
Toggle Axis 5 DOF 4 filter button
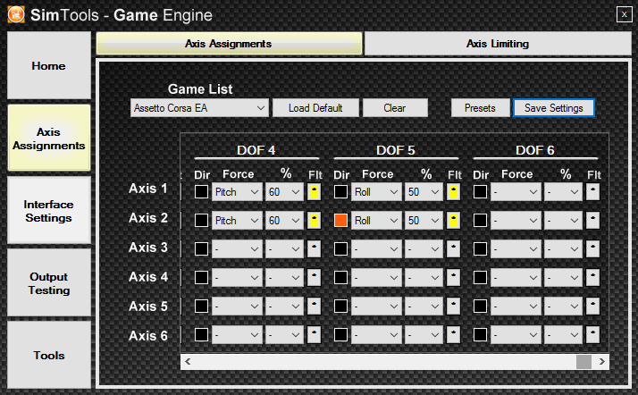click(x=315, y=306)
